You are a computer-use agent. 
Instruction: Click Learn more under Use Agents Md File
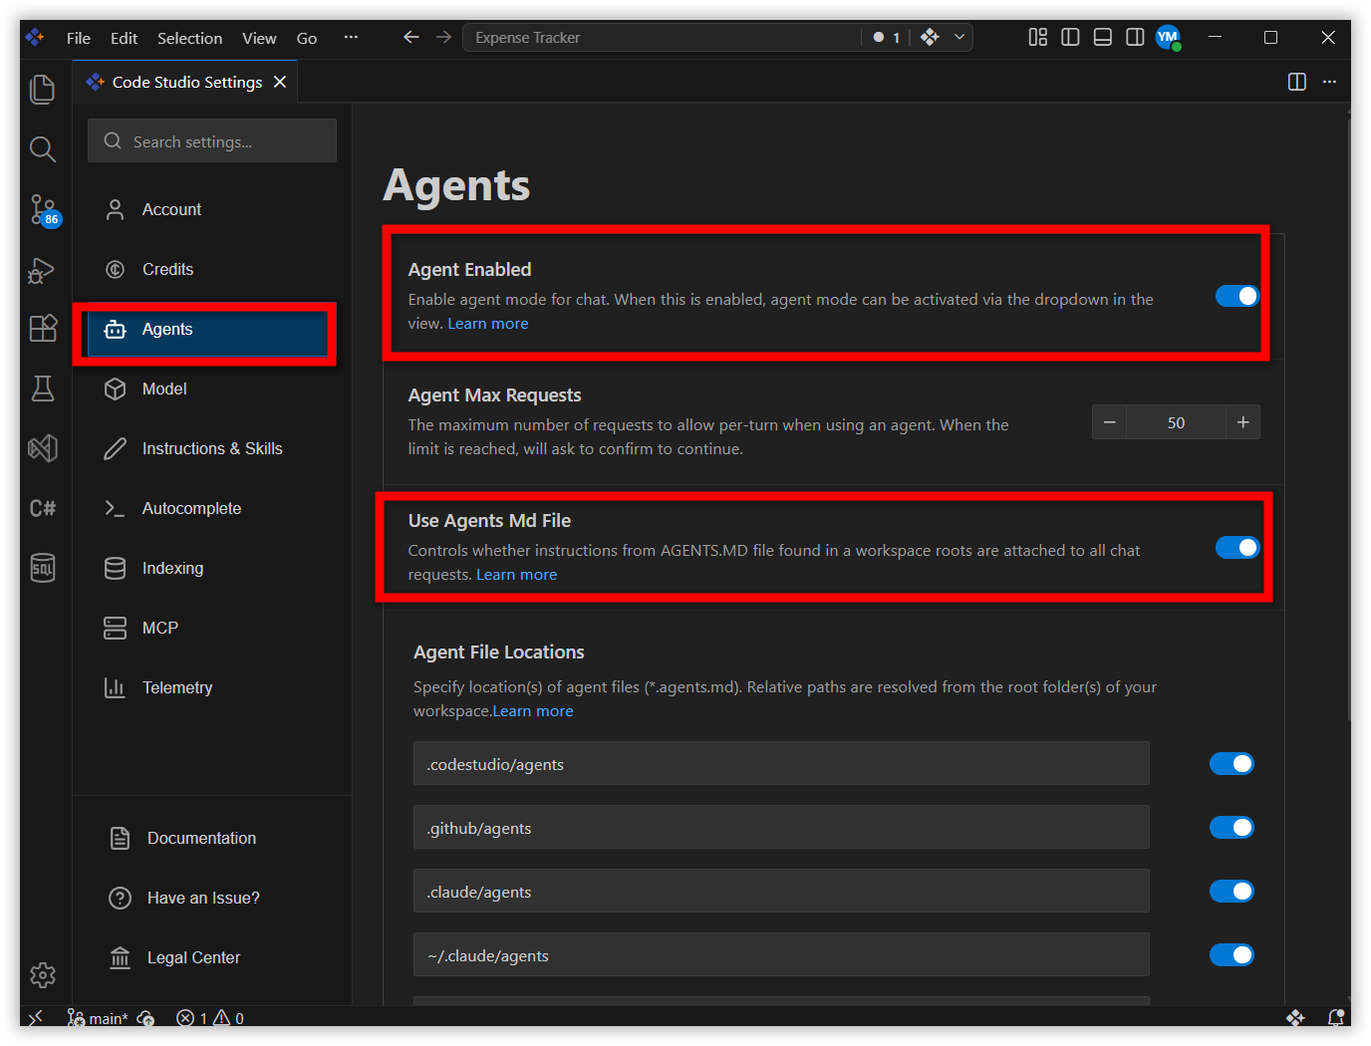tap(516, 575)
